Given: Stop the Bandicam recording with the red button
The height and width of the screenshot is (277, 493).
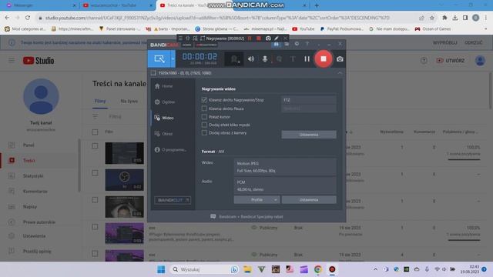Looking at the screenshot, I should point(324,58).
